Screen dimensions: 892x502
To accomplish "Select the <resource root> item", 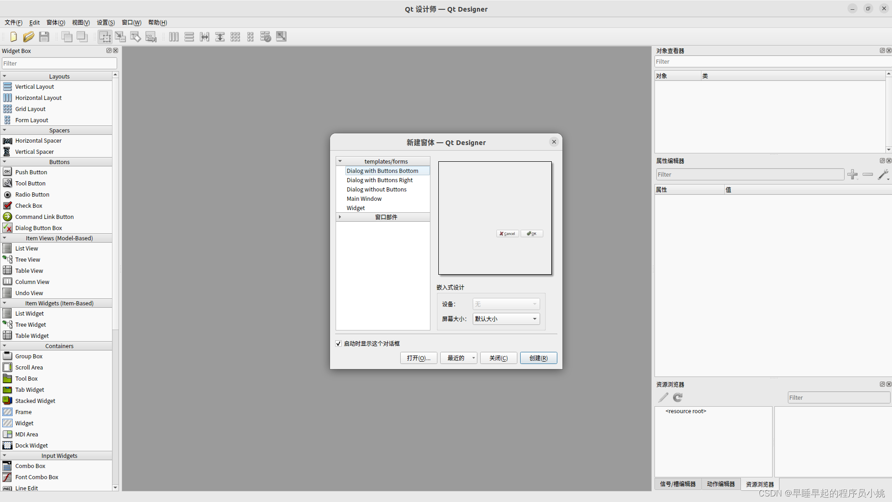I will (x=686, y=411).
